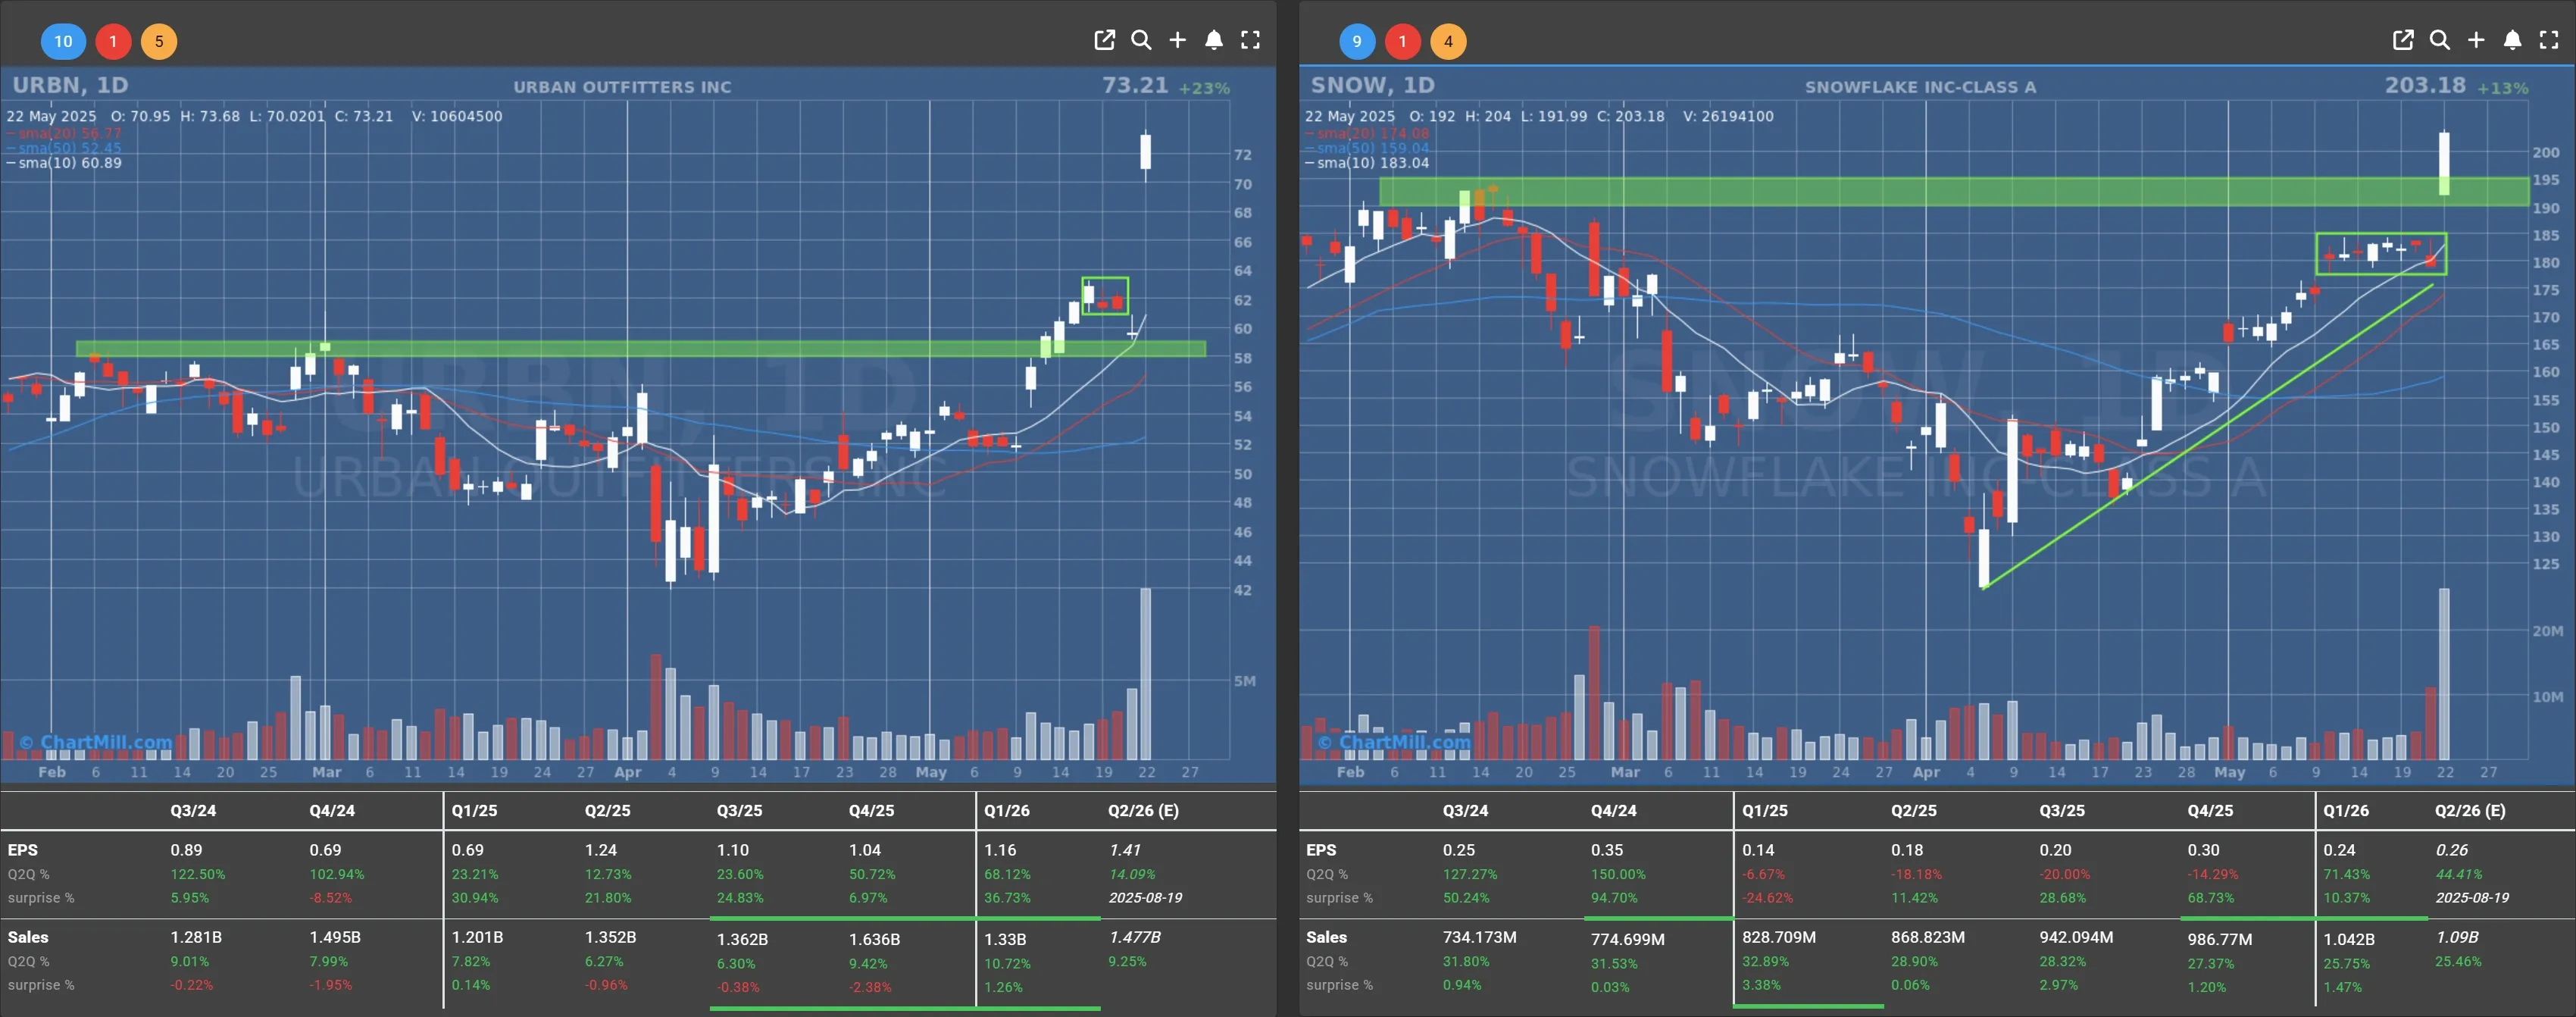This screenshot has height=1017, width=2576.
Task: Click Sales row label in SNOW table
Action: pos(1326,938)
